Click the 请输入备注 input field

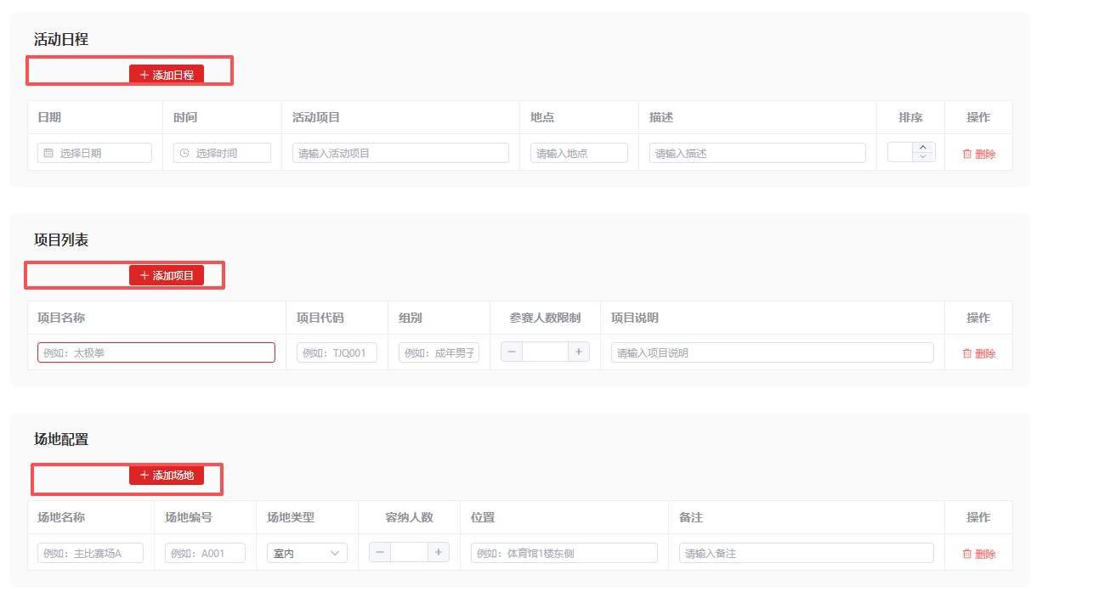(x=806, y=553)
